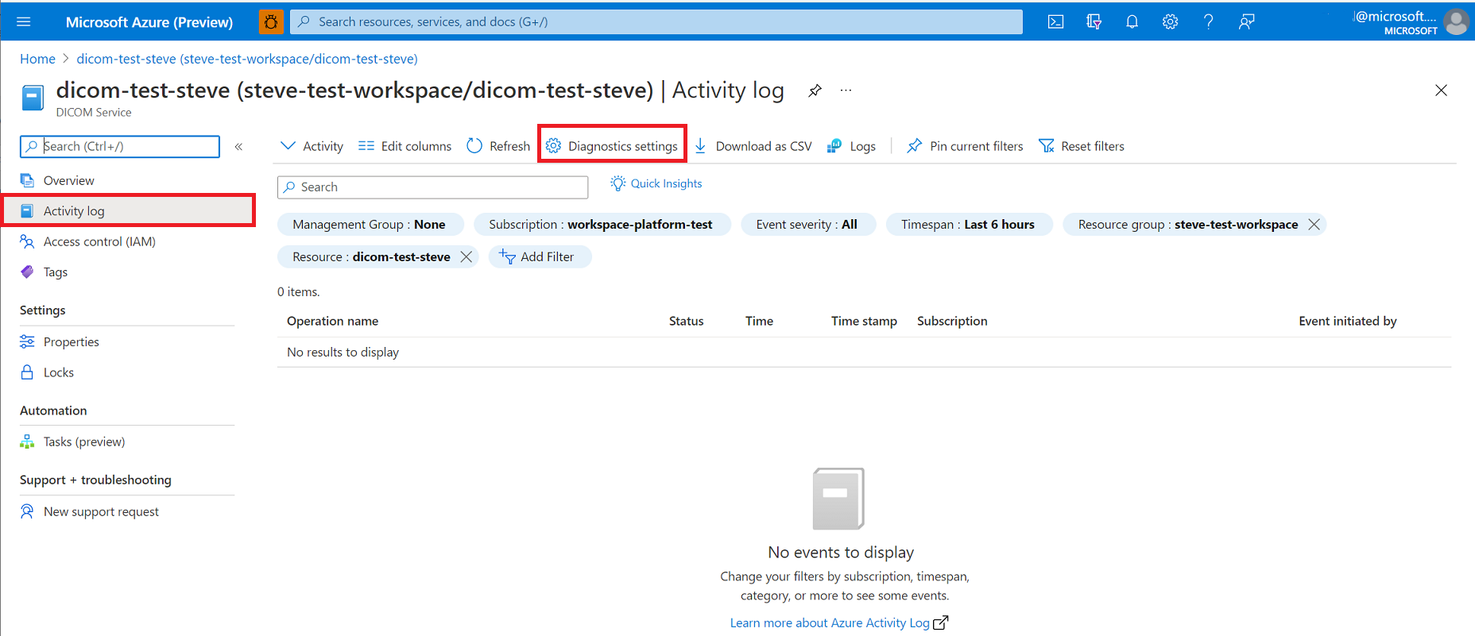
Task: Open the Resource group filter pill
Action: [1188, 225]
